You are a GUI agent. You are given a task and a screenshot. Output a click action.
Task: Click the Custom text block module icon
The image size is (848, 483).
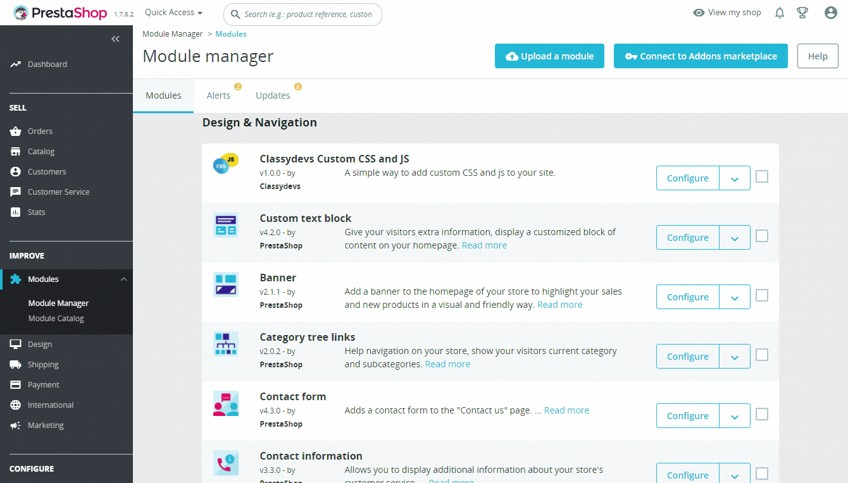click(226, 225)
